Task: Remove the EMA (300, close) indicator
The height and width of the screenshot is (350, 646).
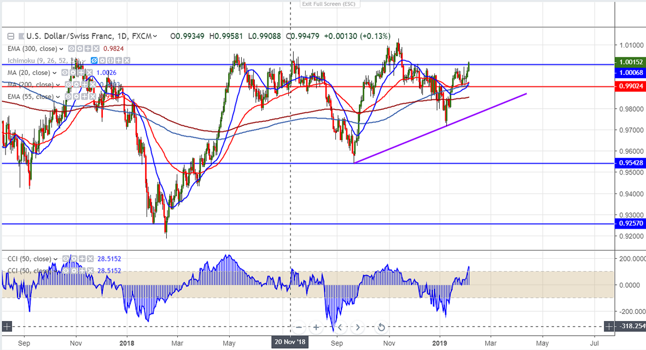Action: click(x=96, y=49)
